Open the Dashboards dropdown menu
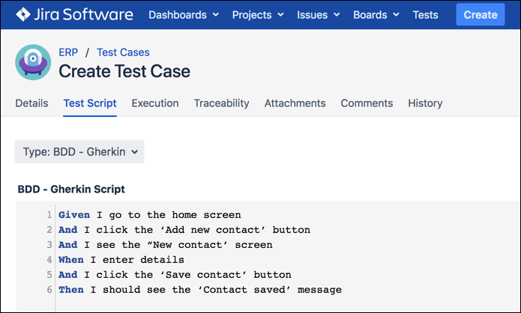This screenshot has width=521, height=313. pos(184,15)
